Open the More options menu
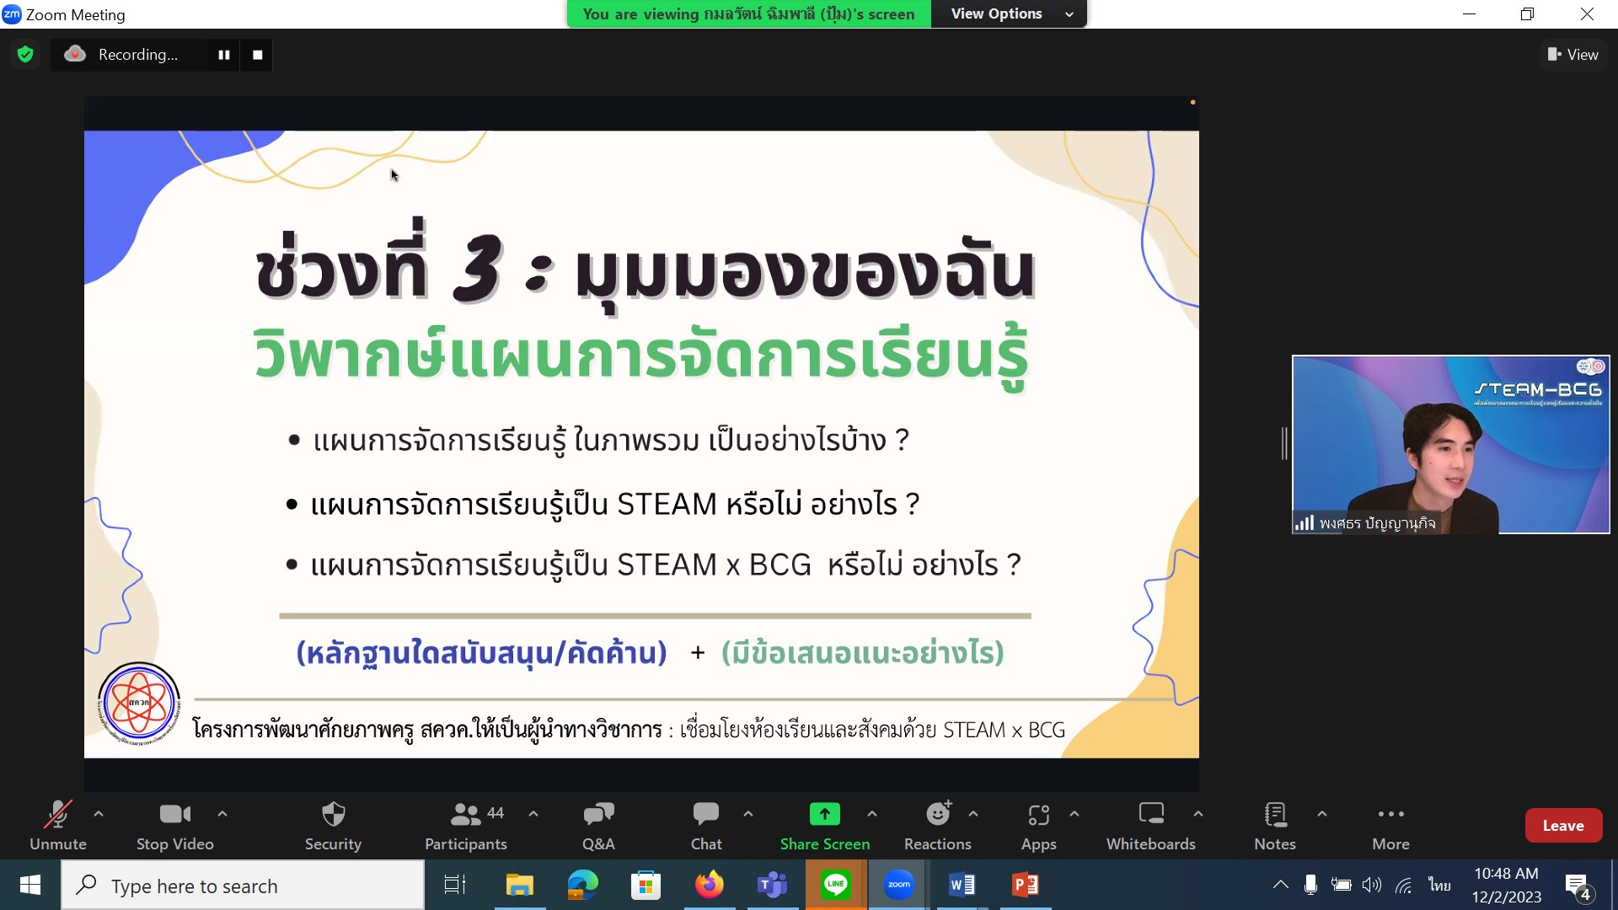 tap(1390, 826)
